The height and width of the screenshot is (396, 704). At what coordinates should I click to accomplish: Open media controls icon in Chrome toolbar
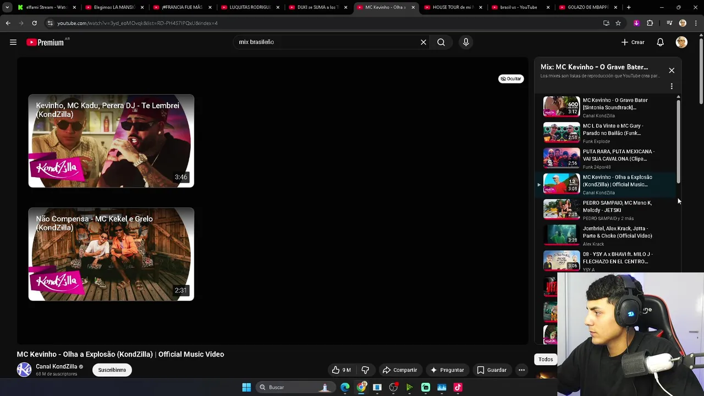click(x=669, y=23)
